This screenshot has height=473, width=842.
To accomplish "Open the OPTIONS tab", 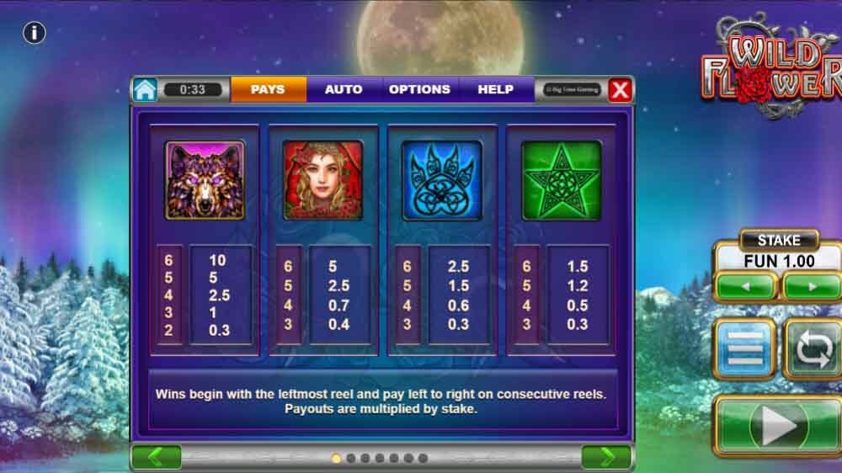I will coord(420,89).
